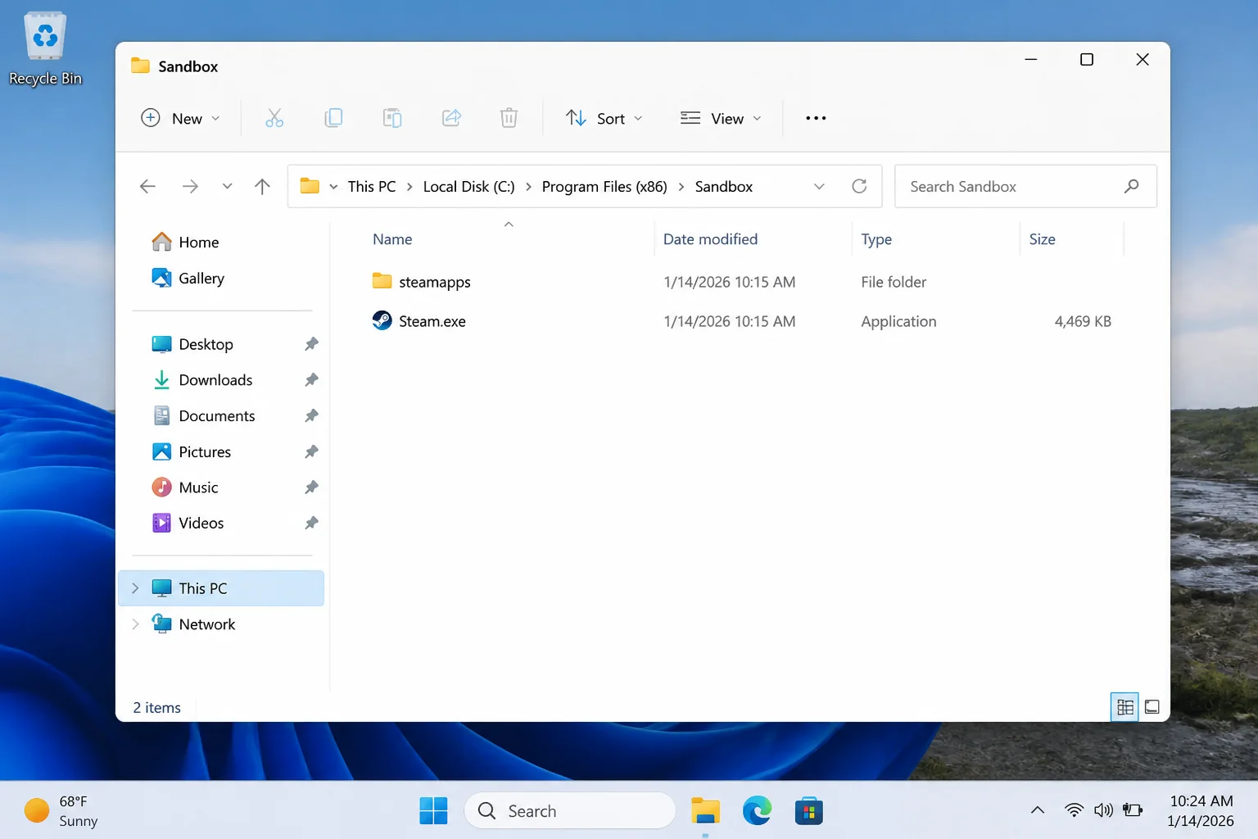Image resolution: width=1258 pixels, height=839 pixels.
Task: Click the pin icon next to Pictures
Action: tap(311, 451)
